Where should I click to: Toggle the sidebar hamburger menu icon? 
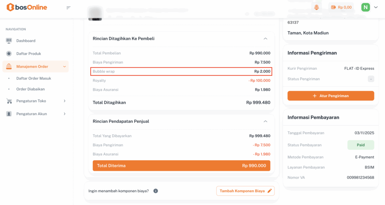[x=68, y=8]
